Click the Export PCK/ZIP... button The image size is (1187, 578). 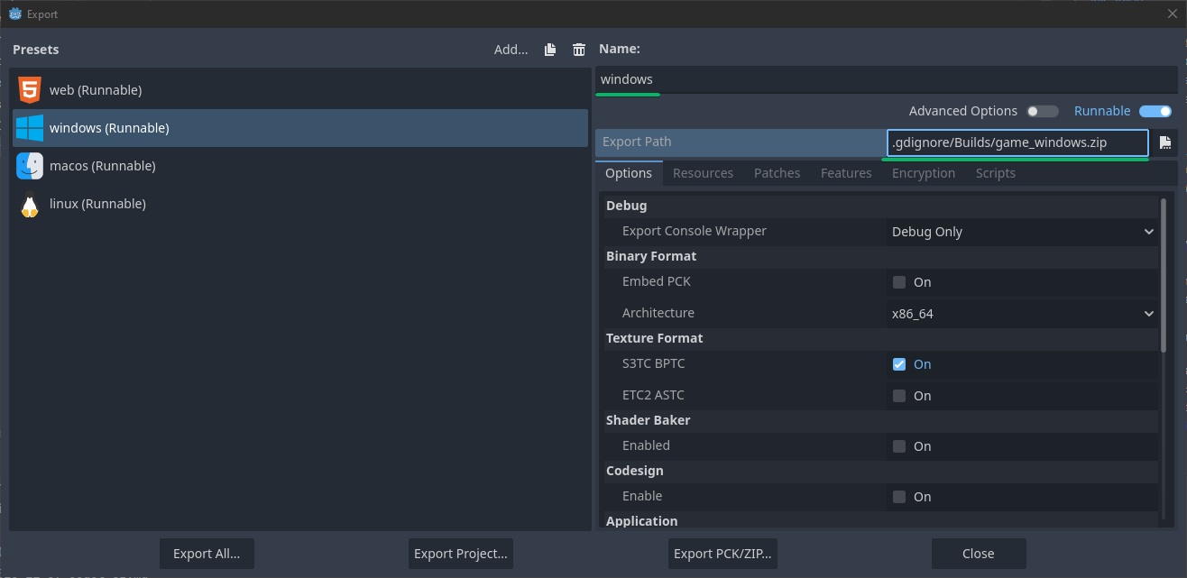pyautogui.click(x=723, y=554)
